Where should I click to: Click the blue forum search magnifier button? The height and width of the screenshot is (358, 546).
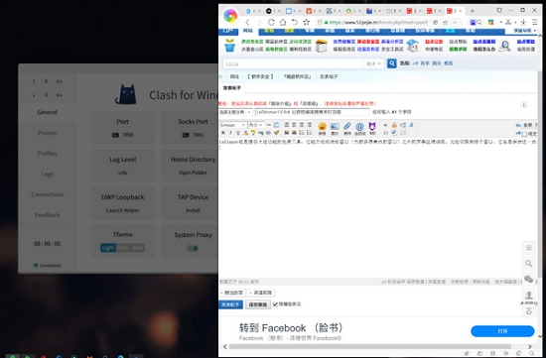(x=392, y=63)
